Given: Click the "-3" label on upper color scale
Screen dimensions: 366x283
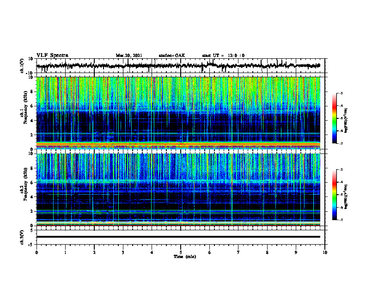Looking at the screenshot, I should tap(341, 93).
